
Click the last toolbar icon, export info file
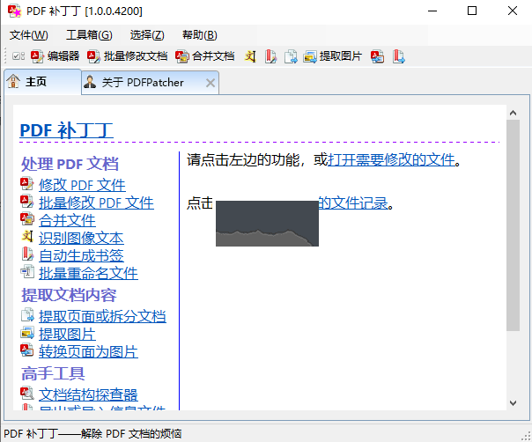pyautogui.click(x=399, y=56)
